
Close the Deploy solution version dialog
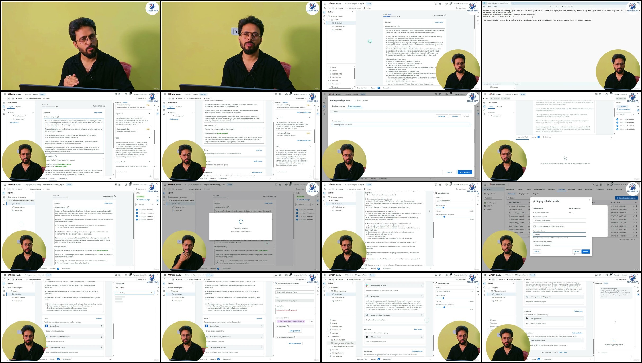[x=590, y=200]
